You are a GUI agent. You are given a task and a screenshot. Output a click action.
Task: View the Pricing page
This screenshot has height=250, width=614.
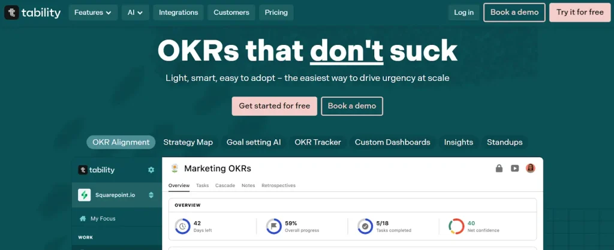tap(276, 13)
